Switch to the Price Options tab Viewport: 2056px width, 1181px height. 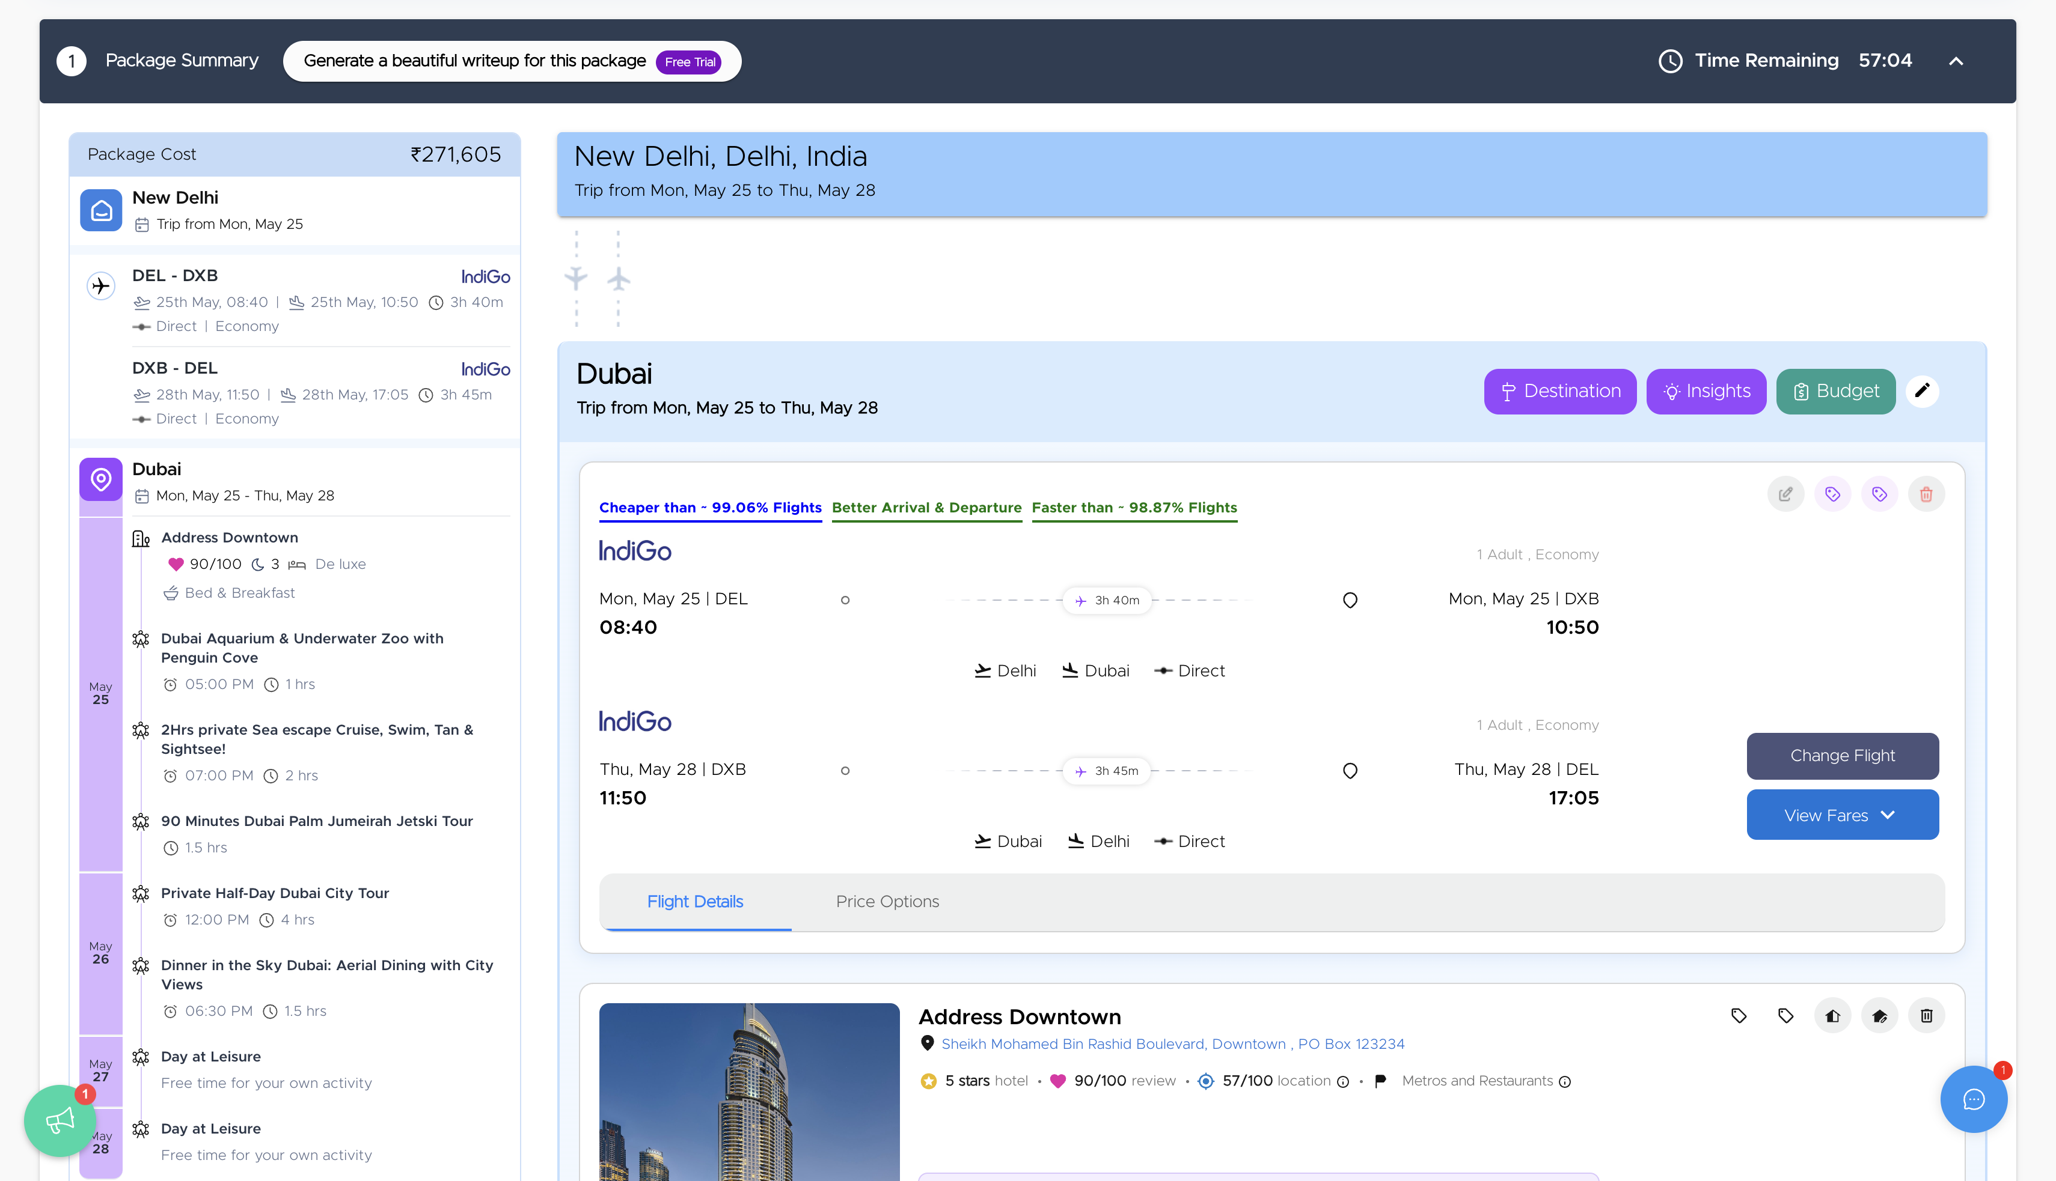[887, 901]
